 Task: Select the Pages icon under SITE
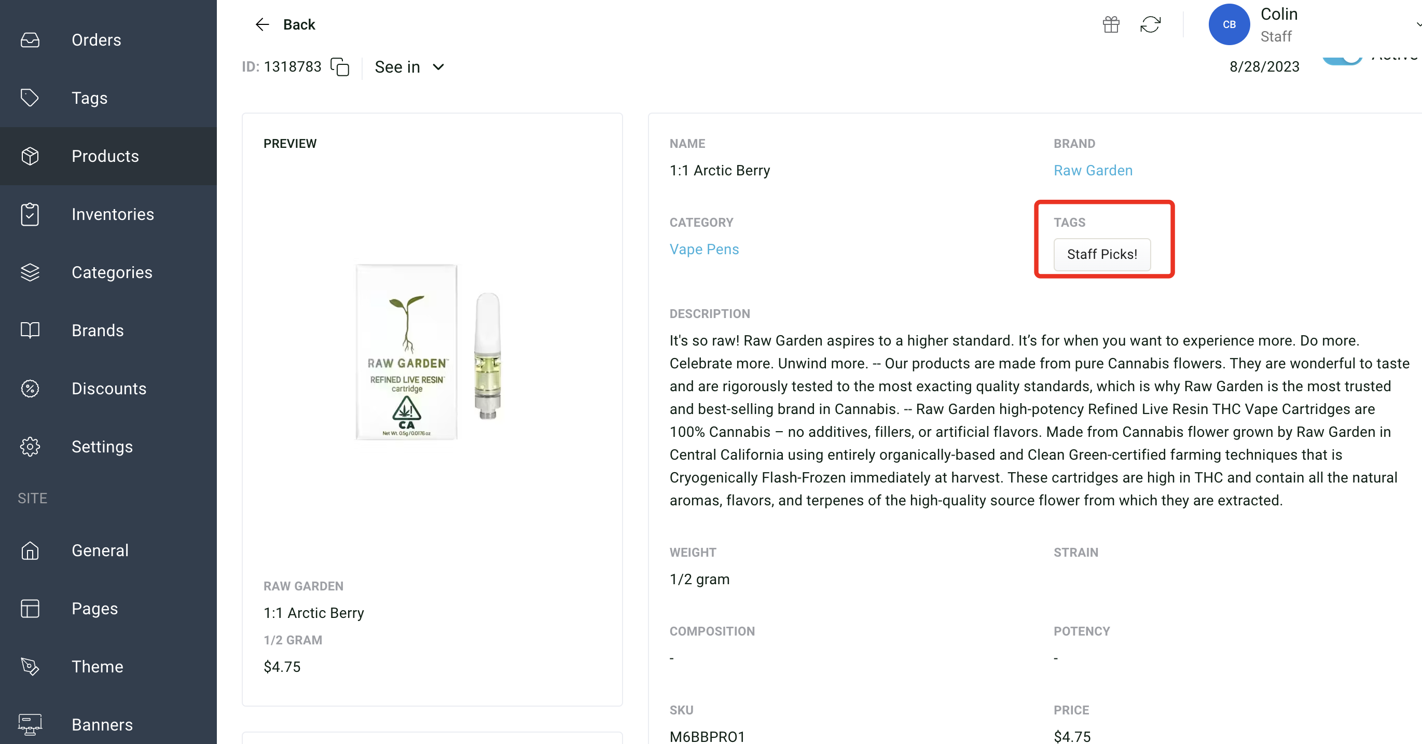[x=31, y=608]
